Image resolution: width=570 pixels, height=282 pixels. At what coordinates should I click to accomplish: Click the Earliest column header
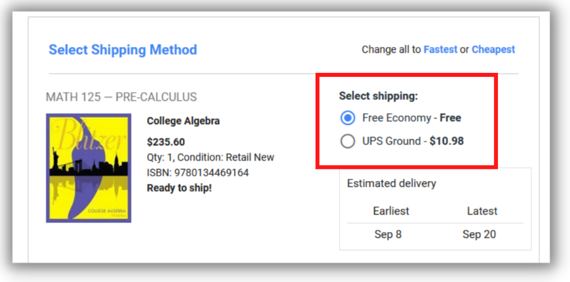pyautogui.click(x=391, y=211)
